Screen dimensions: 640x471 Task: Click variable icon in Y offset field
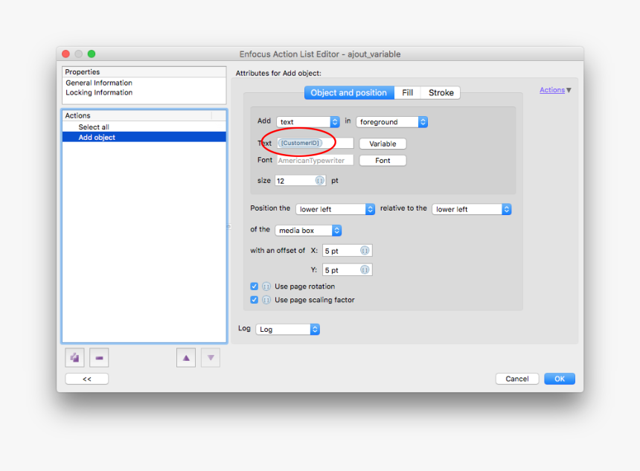point(365,270)
